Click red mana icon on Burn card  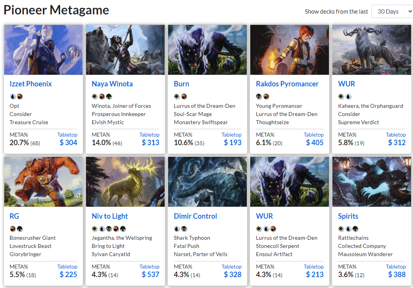[x=184, y=97]
